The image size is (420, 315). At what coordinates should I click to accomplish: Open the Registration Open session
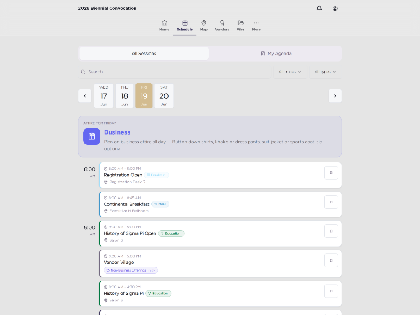click(x=220, y=175)
